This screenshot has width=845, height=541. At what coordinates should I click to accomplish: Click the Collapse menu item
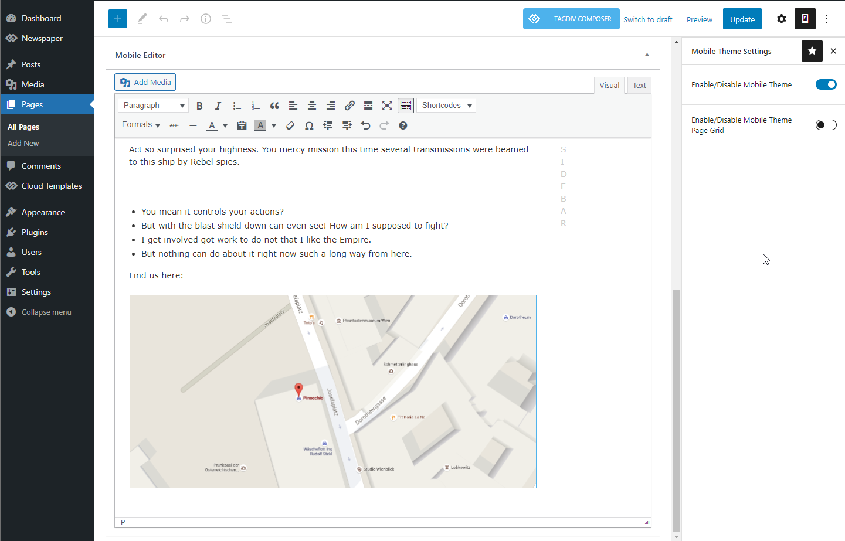(x=47, y=312)
